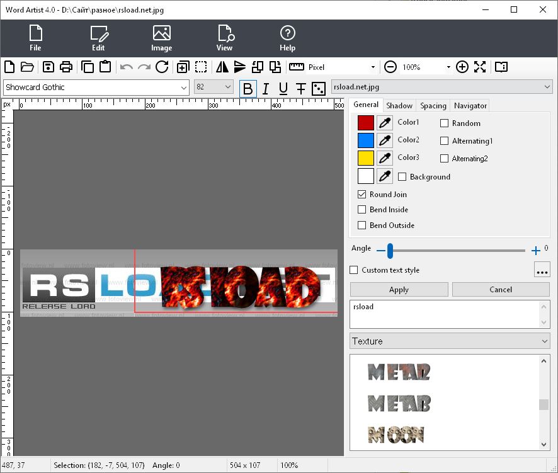Pick Color3 with its eyedropper

[385, 158]
